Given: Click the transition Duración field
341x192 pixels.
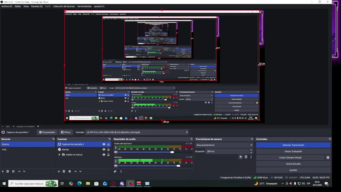Looking at the screenshot, I should [x=227, y=151].
